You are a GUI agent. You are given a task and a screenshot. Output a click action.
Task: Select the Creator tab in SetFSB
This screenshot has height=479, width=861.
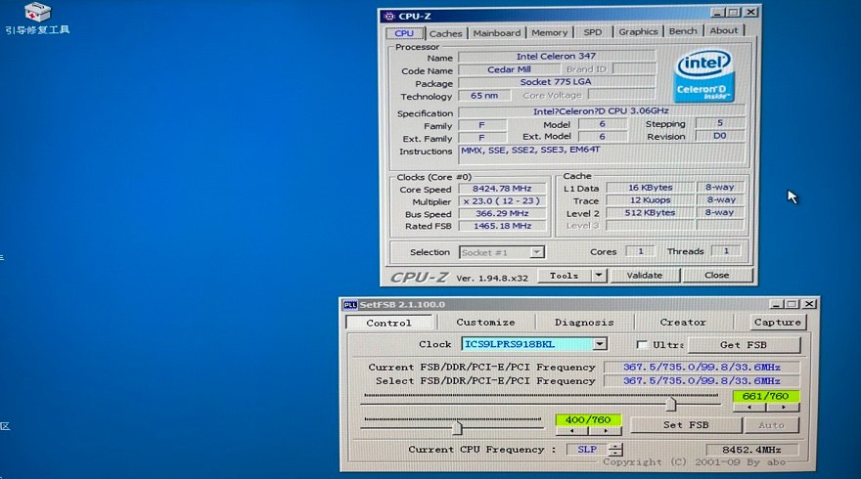[x=683, y=322]
